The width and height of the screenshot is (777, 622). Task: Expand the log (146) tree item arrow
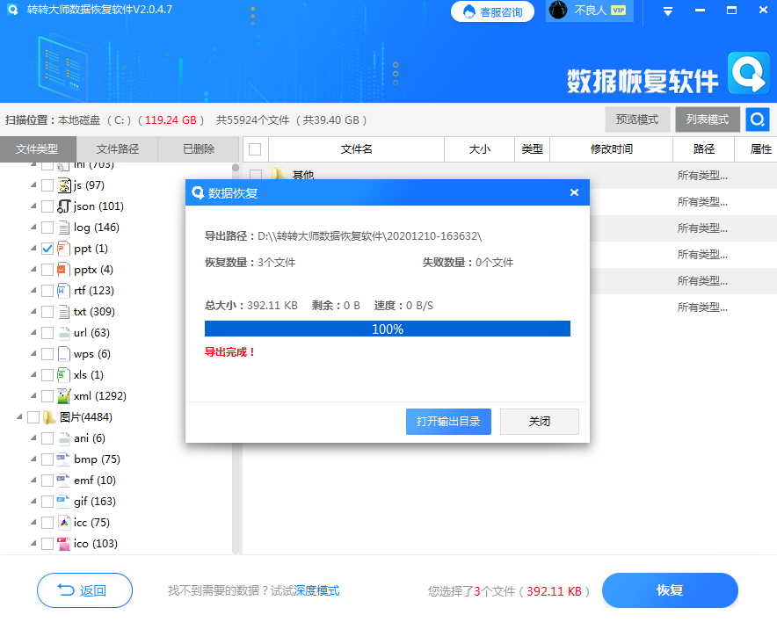(x=32, y=227)
